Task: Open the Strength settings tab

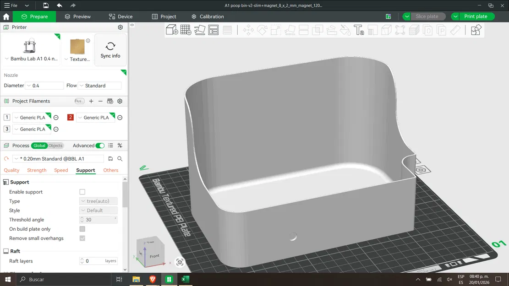Action: (37, 170)
